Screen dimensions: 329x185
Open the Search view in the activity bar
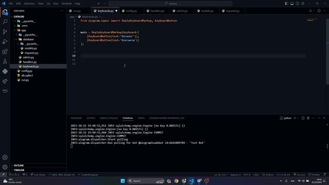5,22
